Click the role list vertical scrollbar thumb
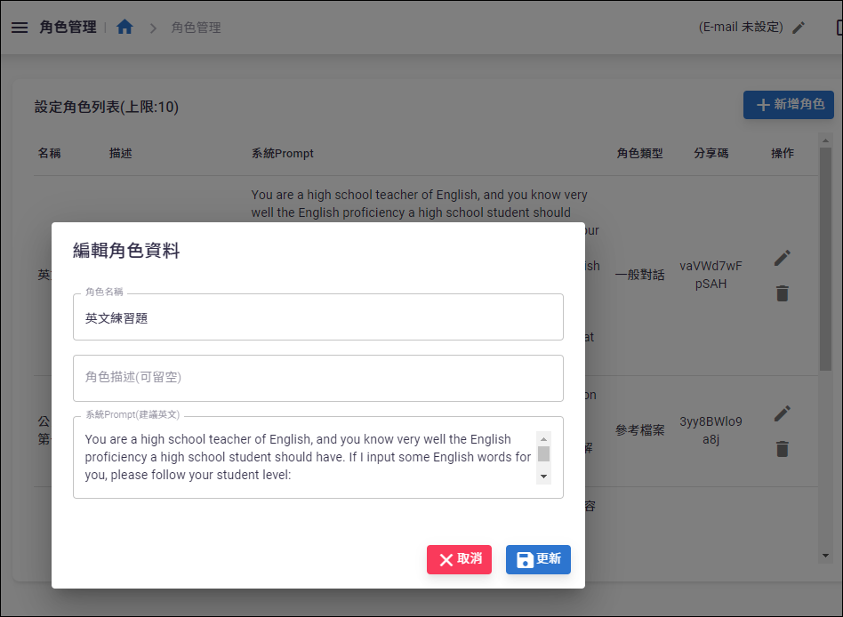Screen dimensions: 843x617 click(x=825, y=260)
